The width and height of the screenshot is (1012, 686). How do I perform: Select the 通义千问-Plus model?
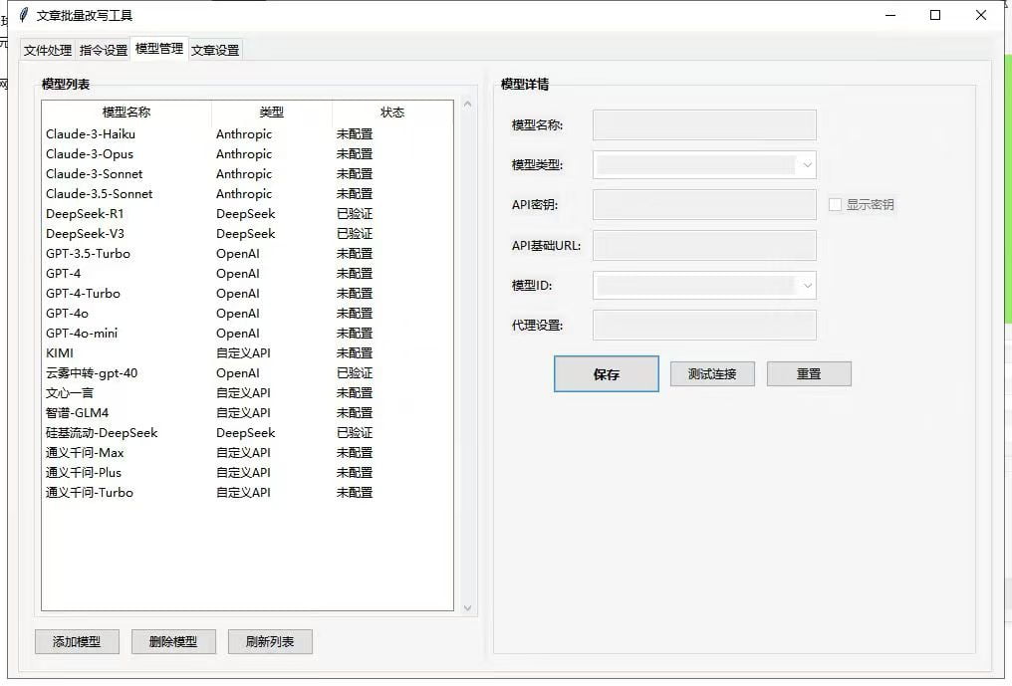click(x=247, y=473)
